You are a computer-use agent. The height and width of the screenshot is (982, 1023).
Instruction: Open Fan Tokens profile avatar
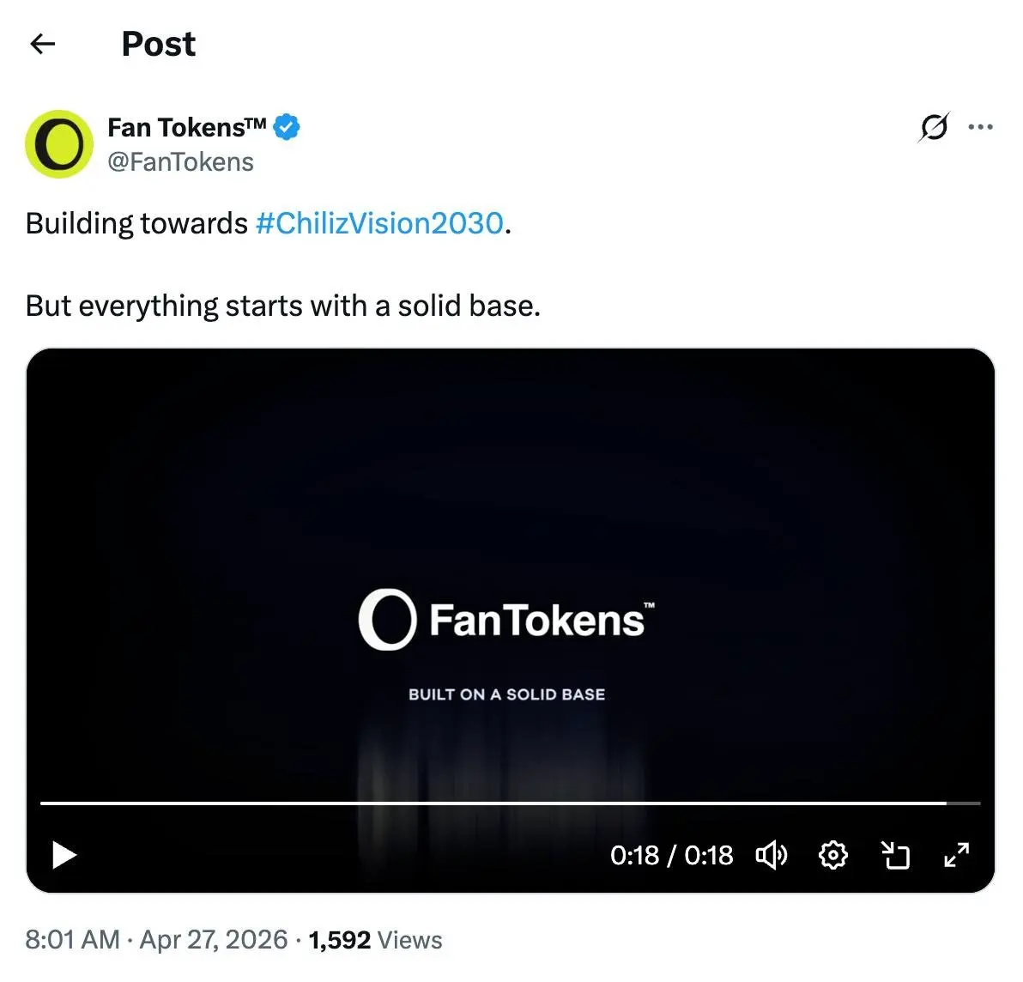point(59,144)
